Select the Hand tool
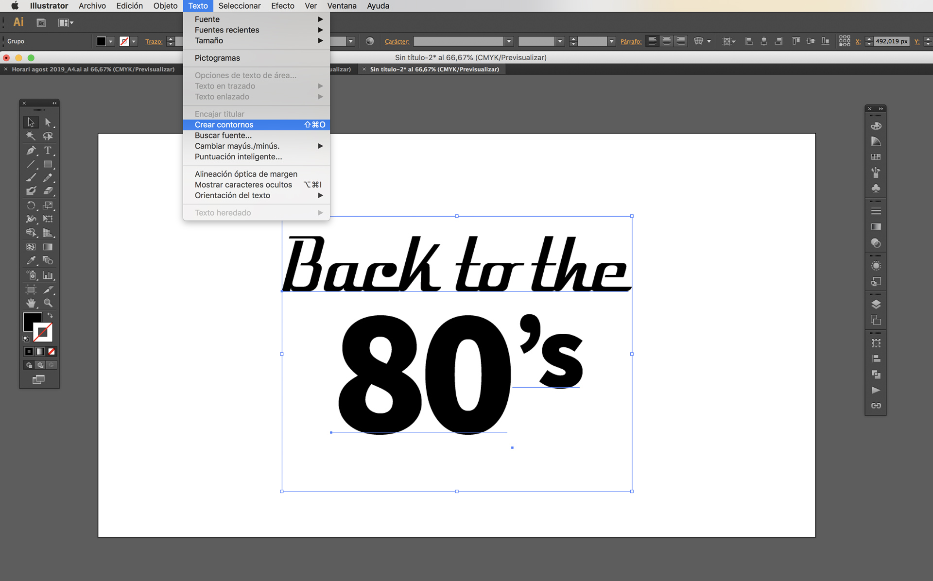The height and width of the screenshot is (581, 933). (31, 303)
